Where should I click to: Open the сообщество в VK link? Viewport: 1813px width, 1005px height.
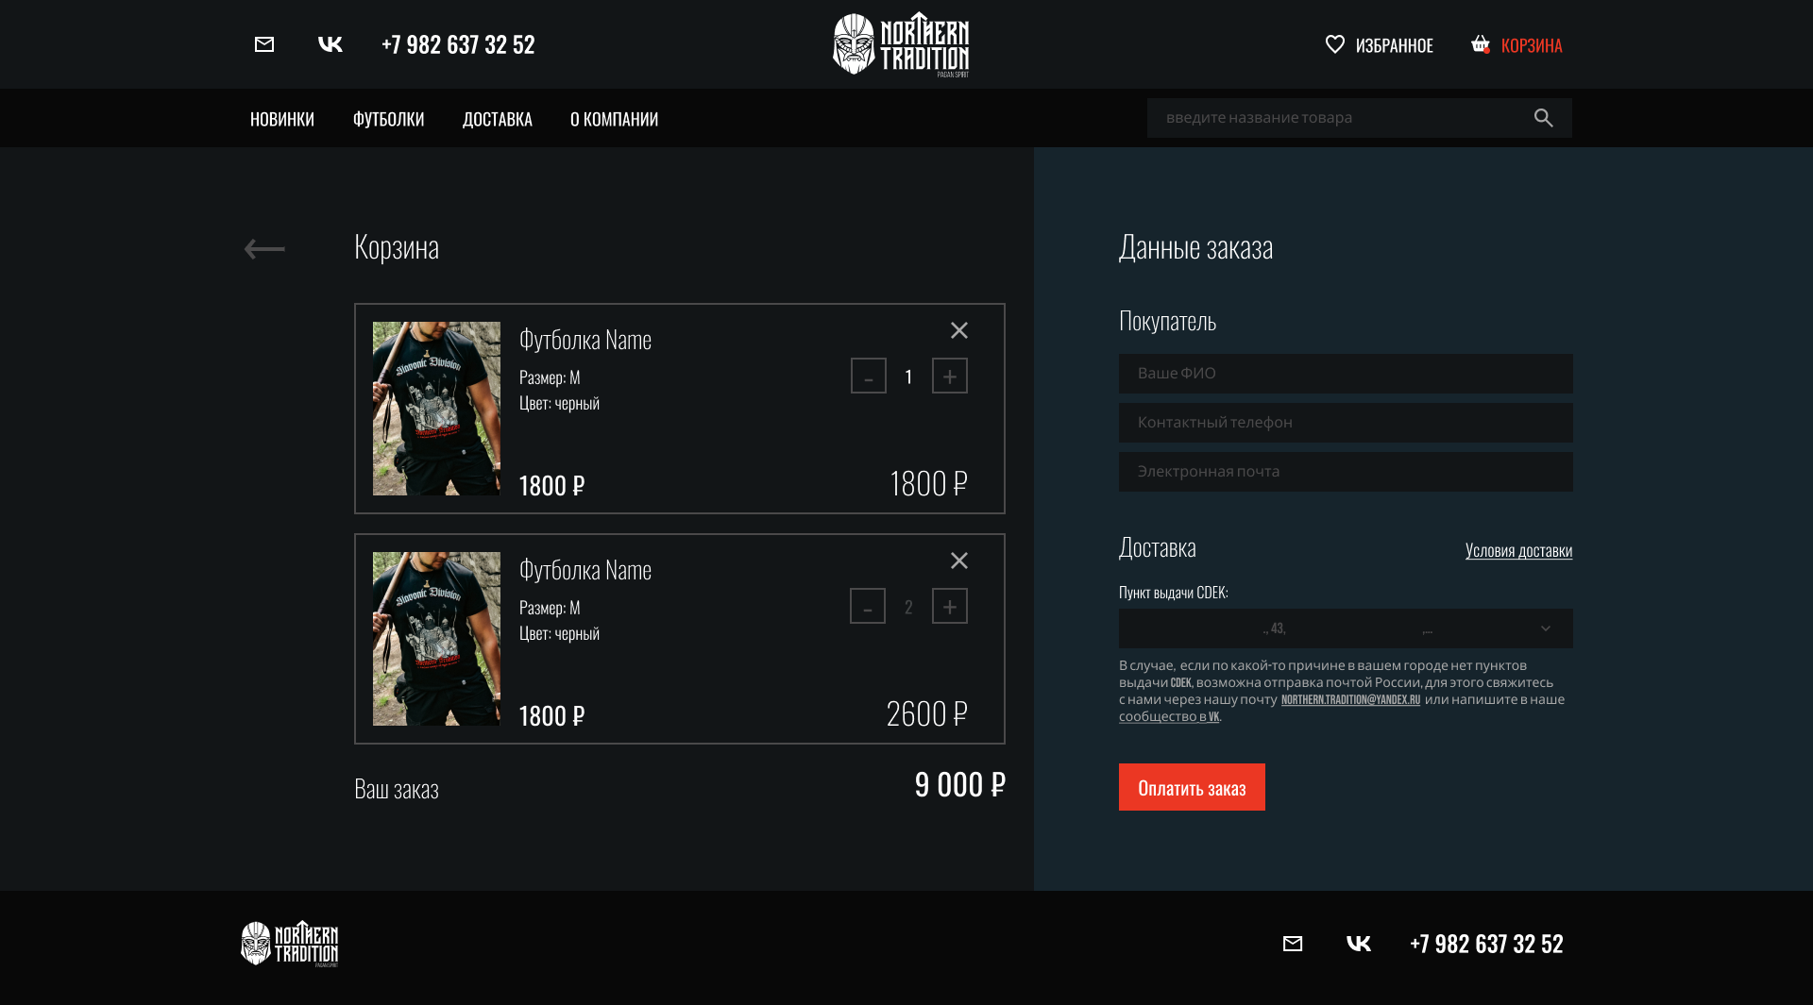click(1169, 716)
